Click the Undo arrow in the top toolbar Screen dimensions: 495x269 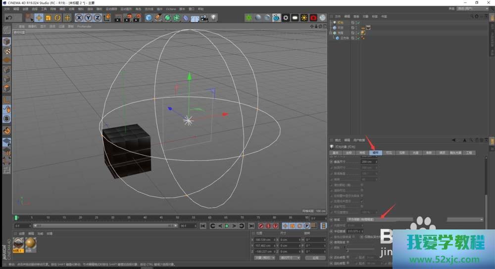(x=9, y=18)
